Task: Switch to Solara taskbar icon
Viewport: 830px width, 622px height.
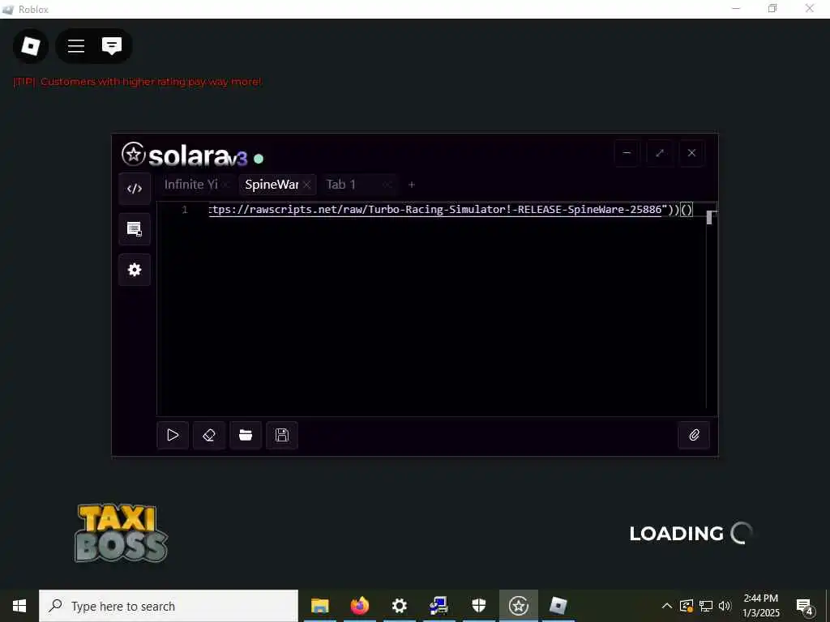Action: tap(519, 606)
